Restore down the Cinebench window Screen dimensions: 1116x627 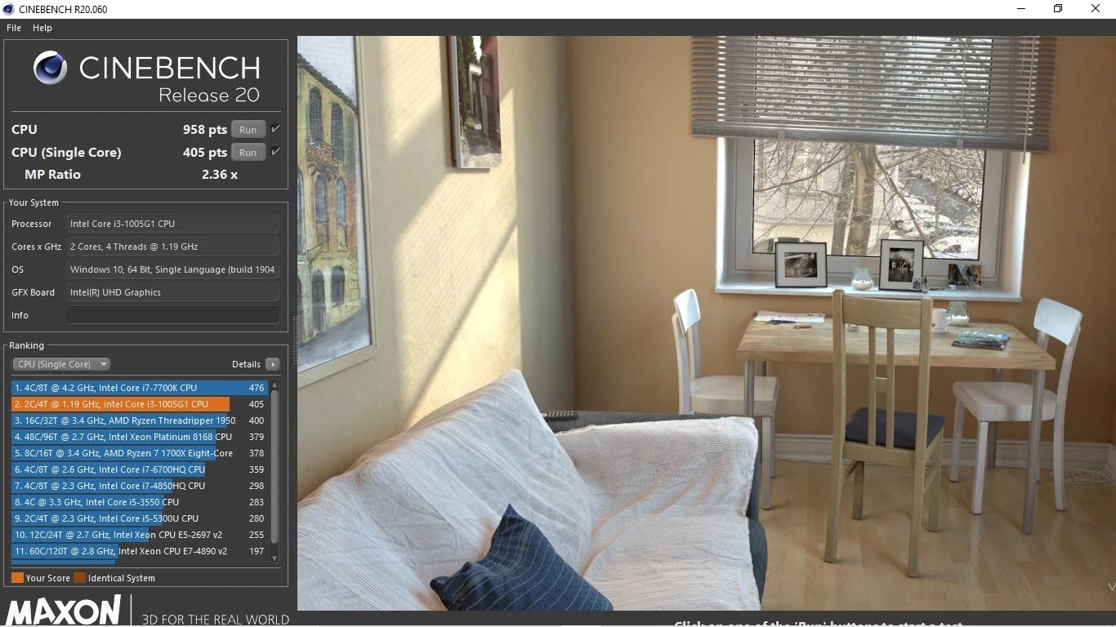(1058, 9)
